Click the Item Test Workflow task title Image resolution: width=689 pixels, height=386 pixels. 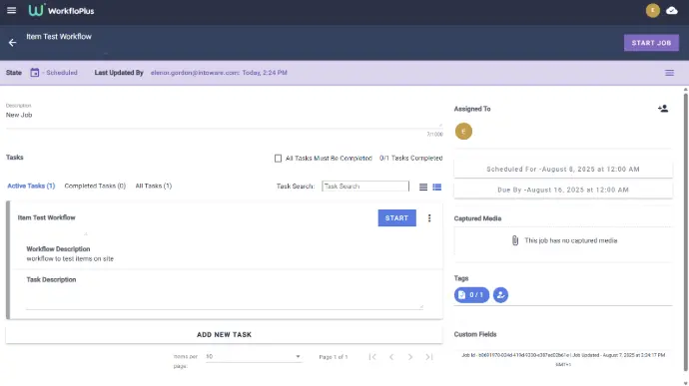(x=47, y=217)
